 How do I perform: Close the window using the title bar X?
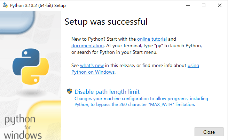220,6
